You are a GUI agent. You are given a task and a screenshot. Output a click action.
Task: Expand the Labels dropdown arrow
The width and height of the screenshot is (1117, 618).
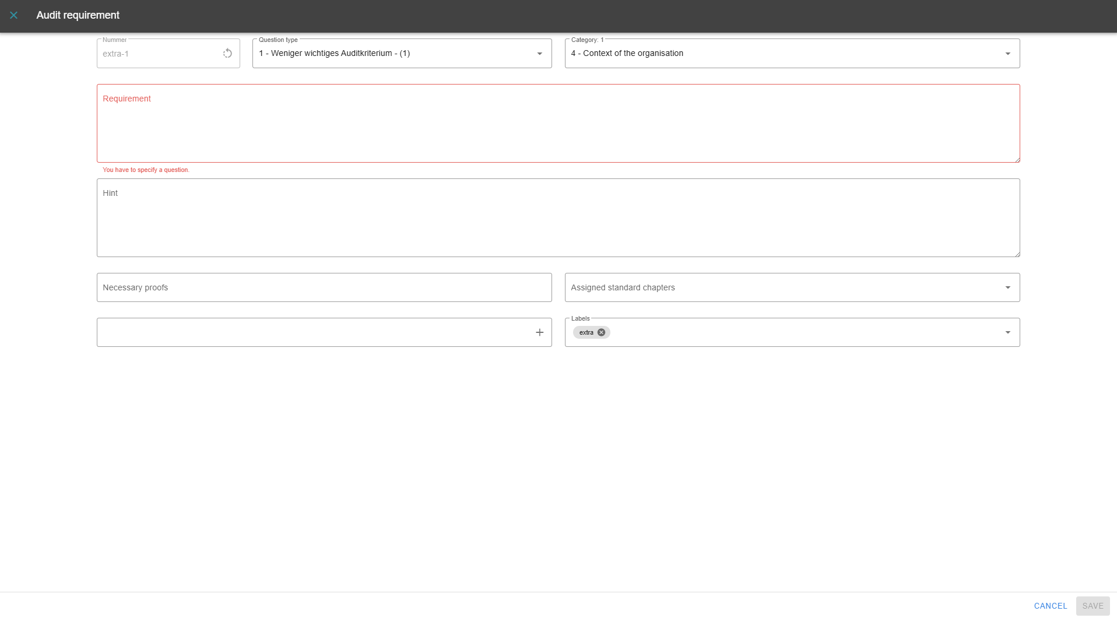point(1007,332)
